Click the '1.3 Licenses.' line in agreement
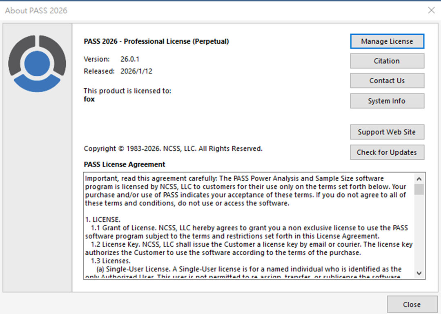 pyautogui.click(x=111, y=261)
